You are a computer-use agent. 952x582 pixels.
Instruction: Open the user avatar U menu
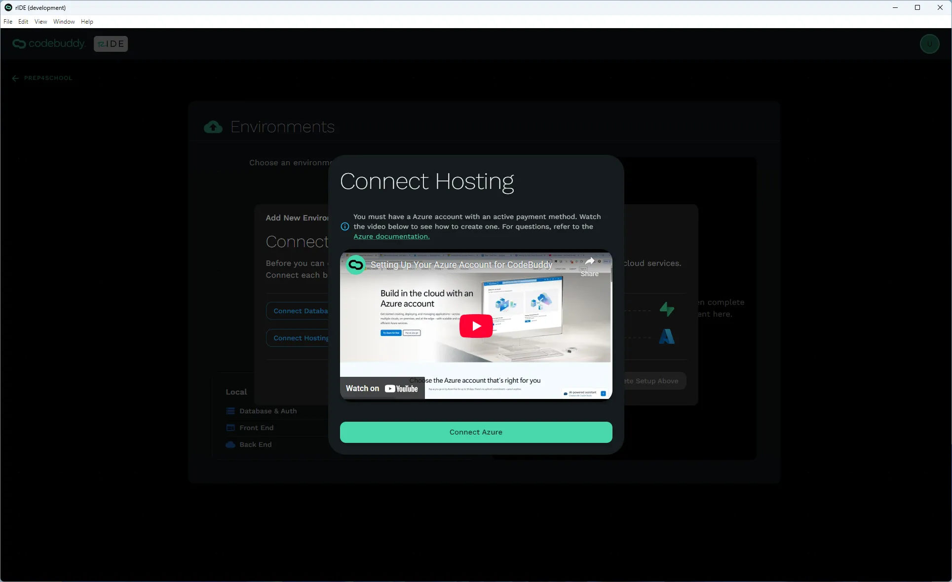click(929, 44)
